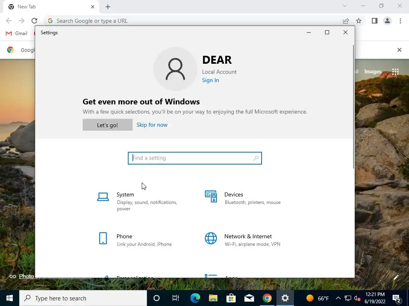The image size is (409, 306).
Task: Minimize the Settings window
Action: click(x=309, y=32)
